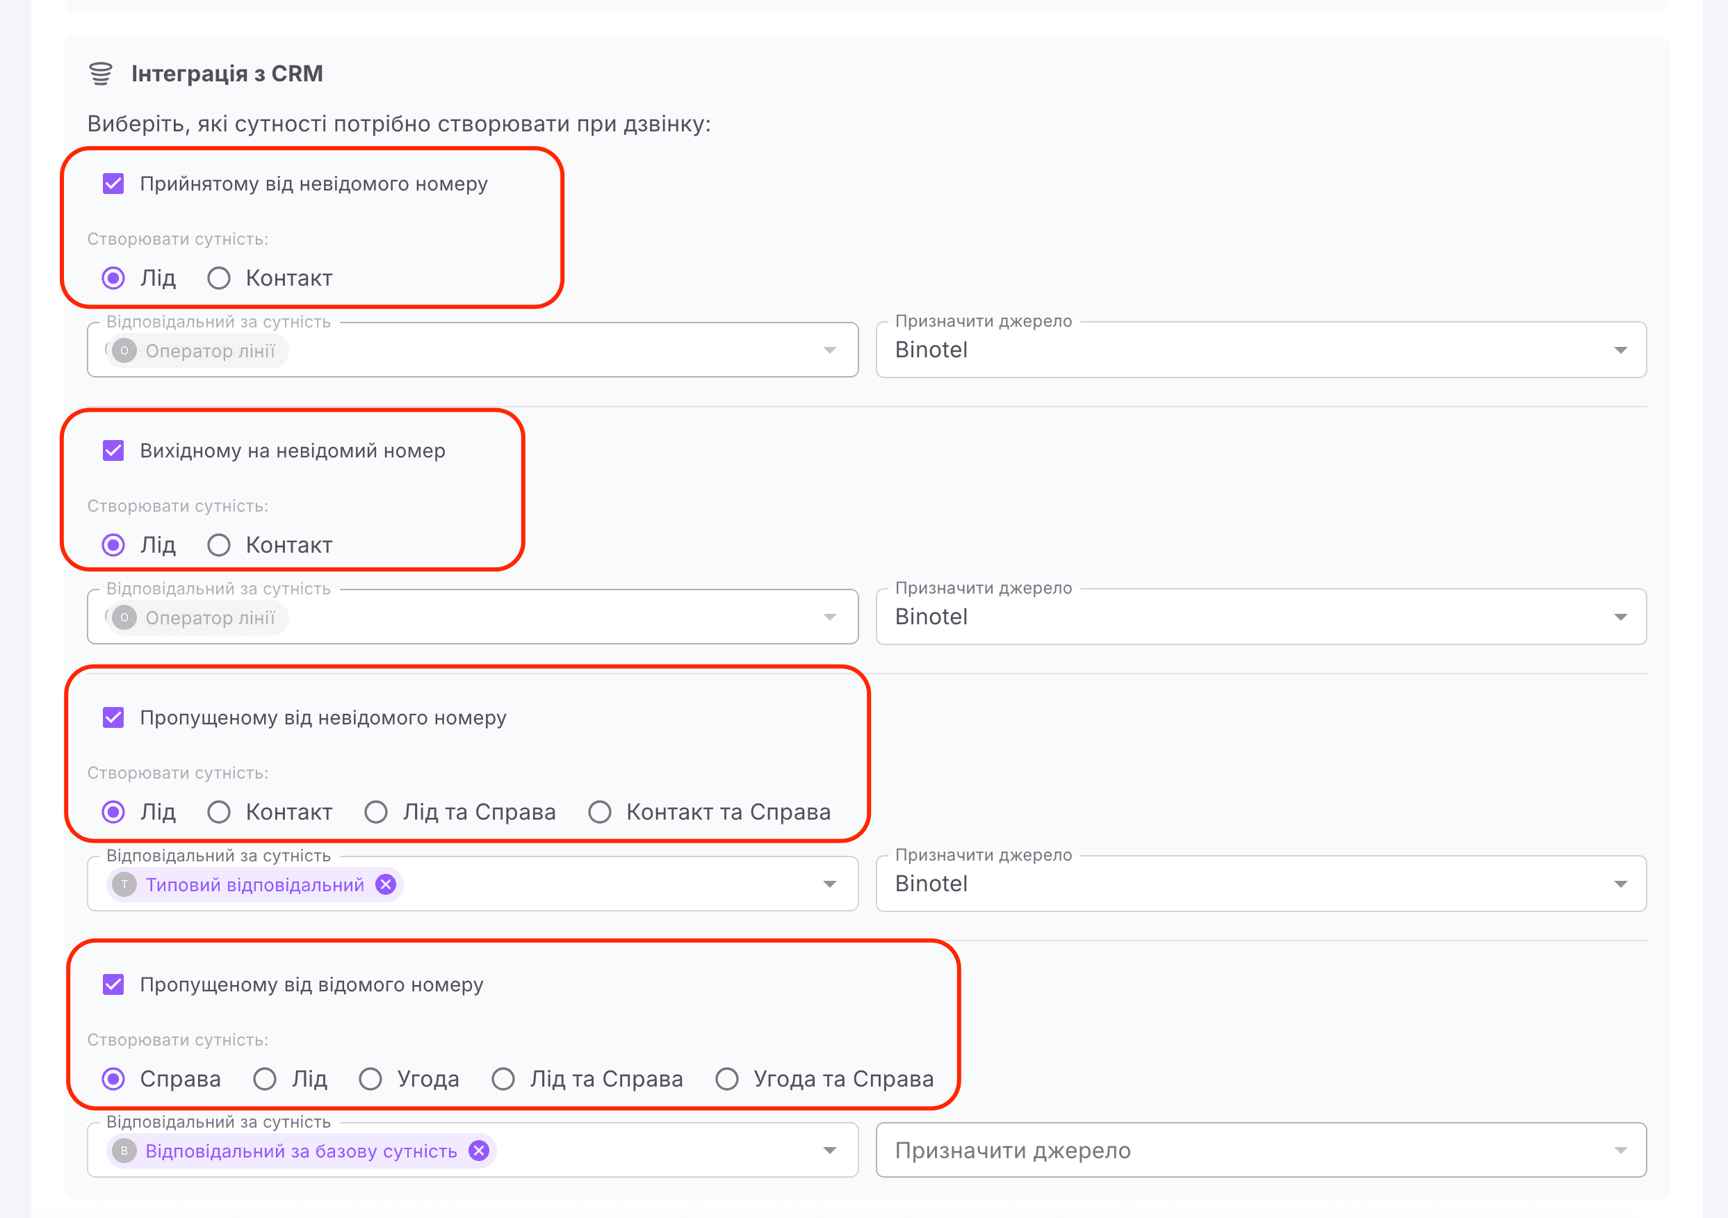
Task: Click the 'Відповідальний за базову сутність' avatar
Action: pos(124,1151)
